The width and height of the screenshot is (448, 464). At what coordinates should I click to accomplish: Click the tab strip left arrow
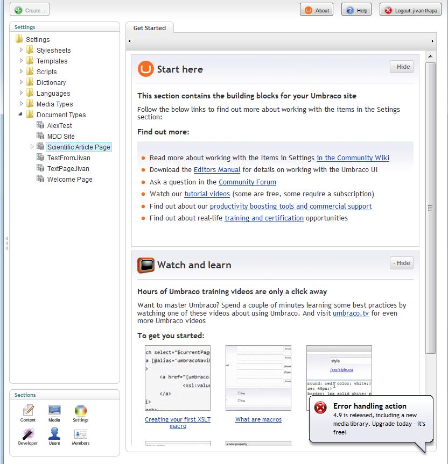[129, 41]
